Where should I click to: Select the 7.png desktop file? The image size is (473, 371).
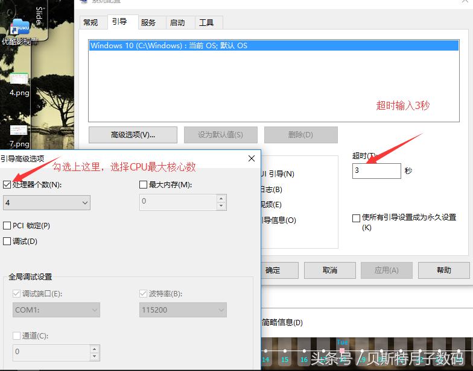coord(19,136)
